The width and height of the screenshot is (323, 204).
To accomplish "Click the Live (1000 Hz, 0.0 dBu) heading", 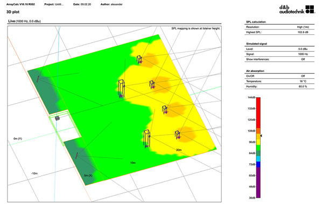I will tap(24, 21).
